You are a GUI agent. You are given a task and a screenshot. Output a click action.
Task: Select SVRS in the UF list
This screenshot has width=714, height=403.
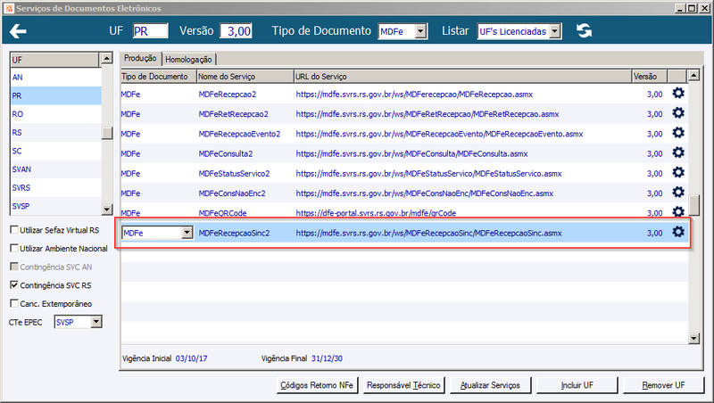pos(55,187)
